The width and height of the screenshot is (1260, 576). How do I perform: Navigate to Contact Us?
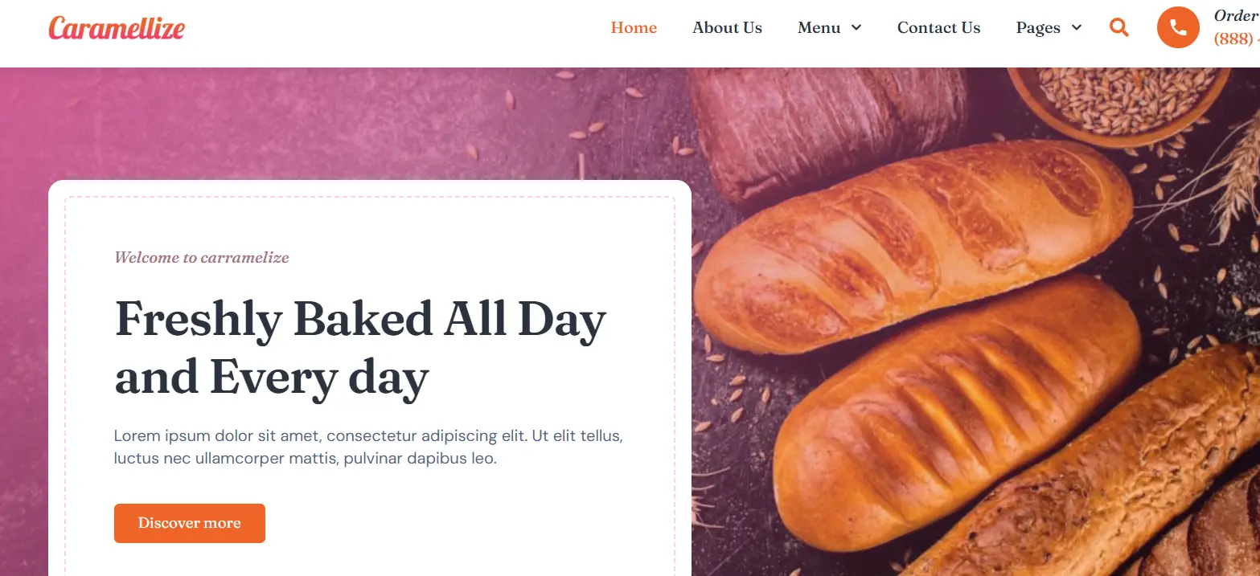coord(938,28)
